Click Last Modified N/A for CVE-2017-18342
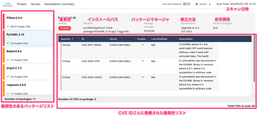Viewport: 259px width, 116px height. [153, 45]
